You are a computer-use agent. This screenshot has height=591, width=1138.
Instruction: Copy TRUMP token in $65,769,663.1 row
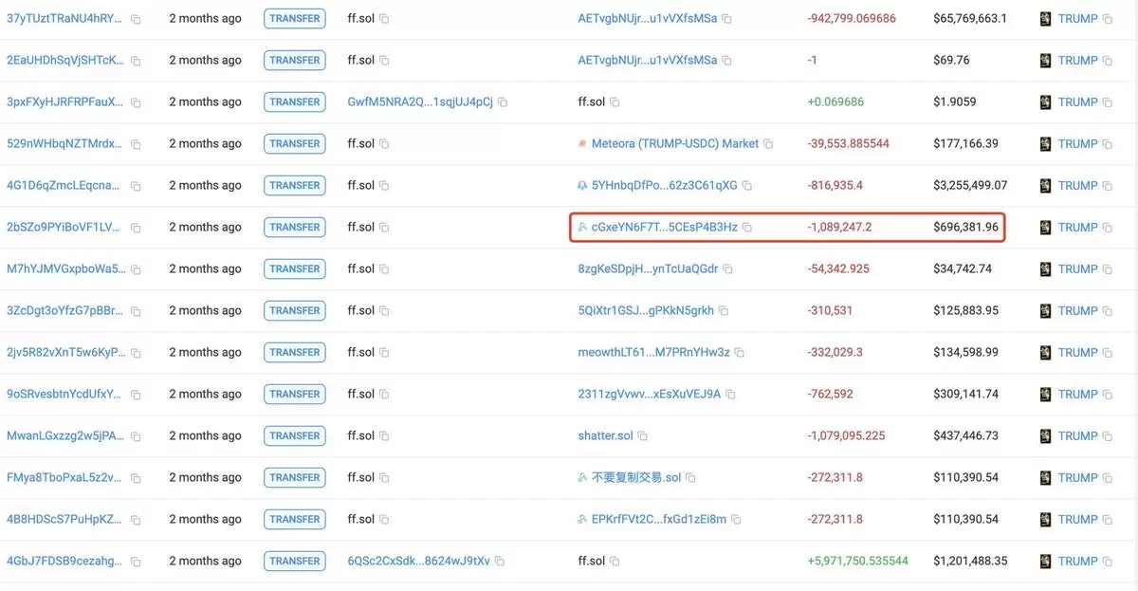pos(1108,19)
